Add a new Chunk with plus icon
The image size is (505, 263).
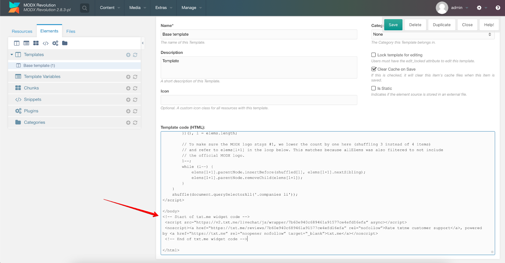tap(128, 88)
